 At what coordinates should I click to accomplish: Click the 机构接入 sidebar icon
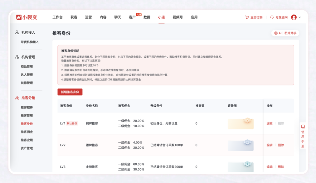click(17, 32)
